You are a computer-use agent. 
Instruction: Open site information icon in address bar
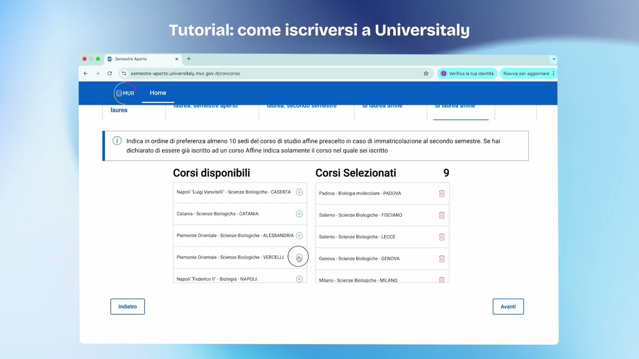[124, 73]
